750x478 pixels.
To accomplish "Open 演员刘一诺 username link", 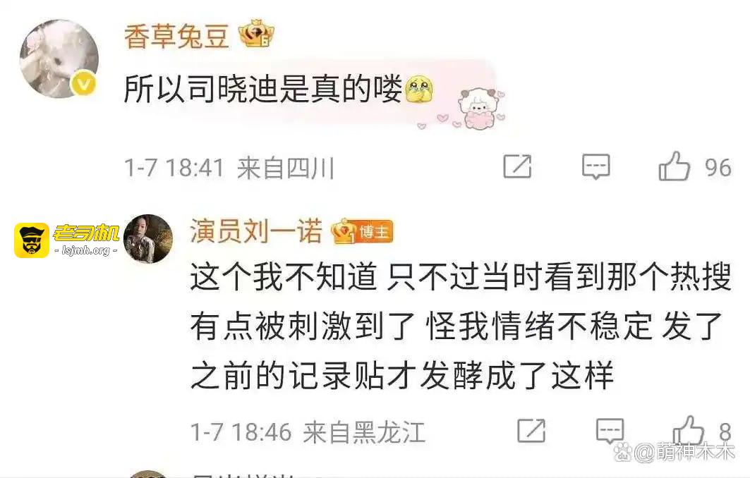I will pos(256,231).
